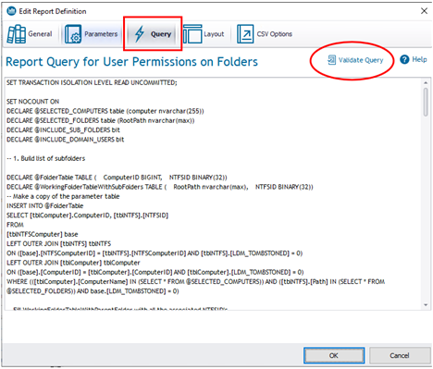This screenshot has height=369, width=433.
Task: Click the Validate Query icon
Action: coord(331,60)
